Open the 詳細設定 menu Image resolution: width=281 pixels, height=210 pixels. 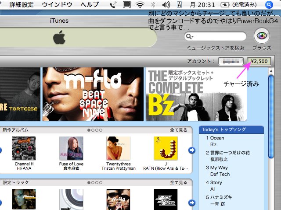click(22, 5)
